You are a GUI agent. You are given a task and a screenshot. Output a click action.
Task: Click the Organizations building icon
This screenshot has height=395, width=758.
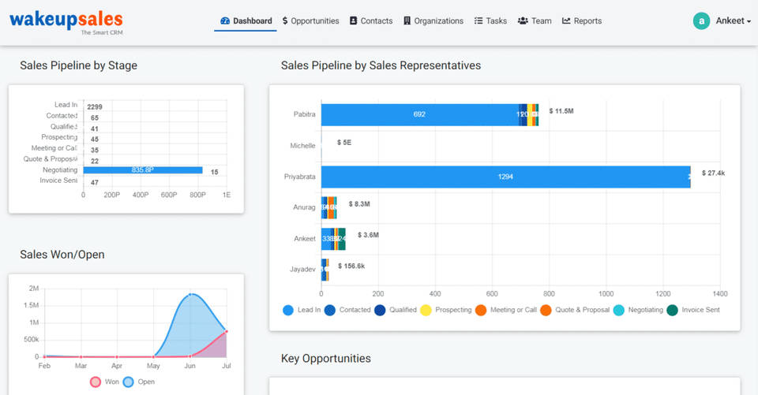(x=407, y=21)
